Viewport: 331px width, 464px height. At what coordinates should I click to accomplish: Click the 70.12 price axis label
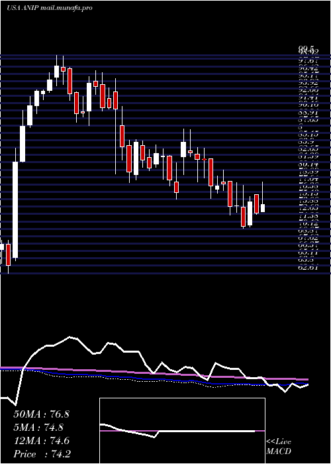[x=308, y=223]
